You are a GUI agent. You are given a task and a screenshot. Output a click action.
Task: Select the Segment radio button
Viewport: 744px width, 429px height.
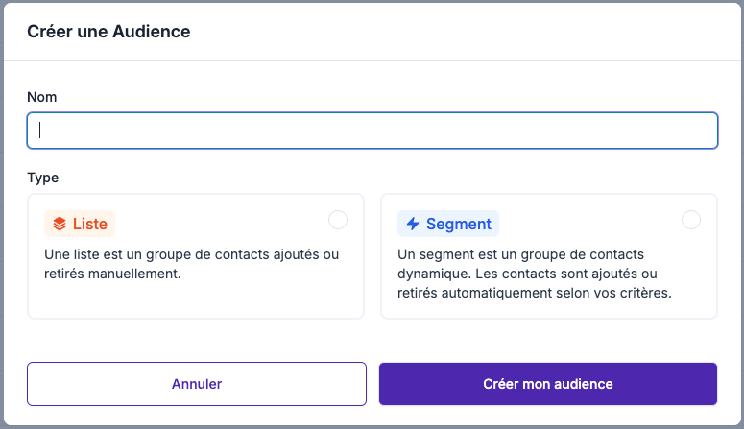click(691, 220)
